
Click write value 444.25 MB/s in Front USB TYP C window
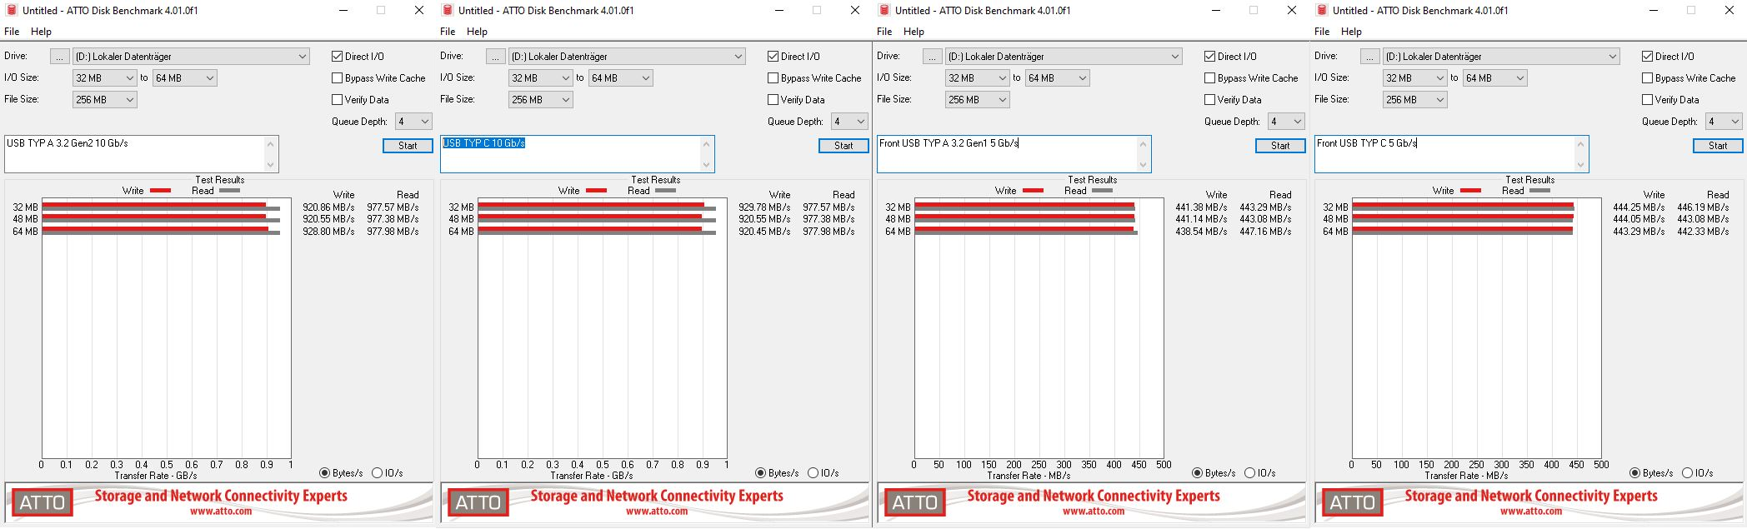(x=1639, y=207)
